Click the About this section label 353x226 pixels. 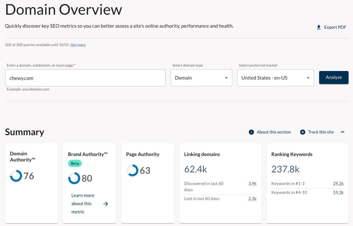click(x=274, y=132)
